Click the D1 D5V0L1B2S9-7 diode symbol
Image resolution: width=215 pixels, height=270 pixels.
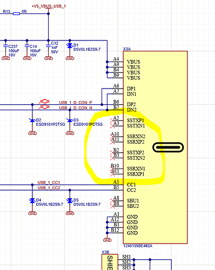tap(70, 46)
